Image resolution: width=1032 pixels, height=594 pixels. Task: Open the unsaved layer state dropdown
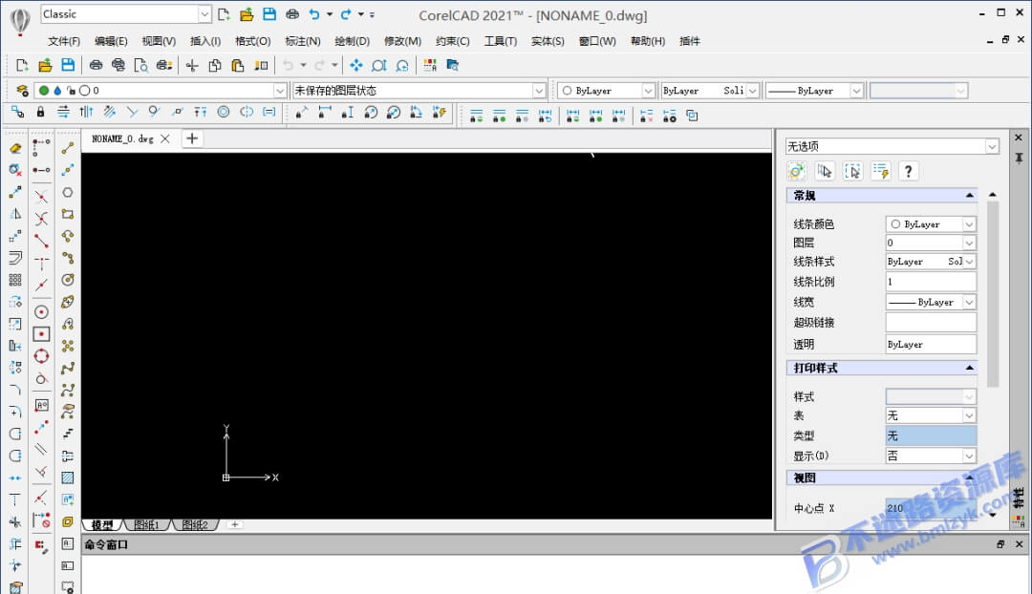pos(539,91)
